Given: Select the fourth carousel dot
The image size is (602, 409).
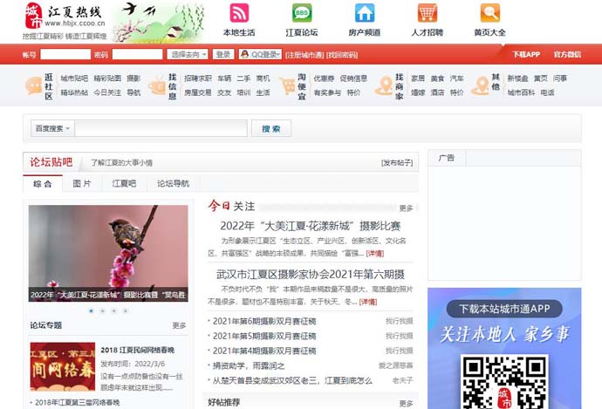Looking at the screenshot, I should (125, 310).
